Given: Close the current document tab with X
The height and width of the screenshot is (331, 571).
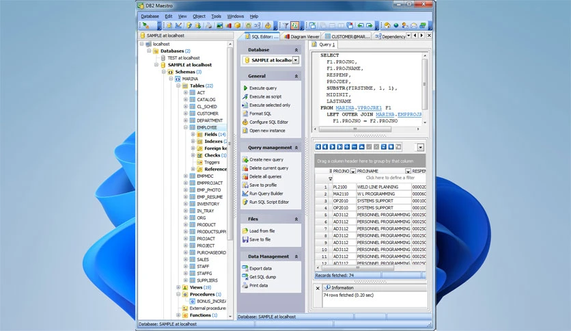Looking at the screenshot, I should click(x=429, y=36).
